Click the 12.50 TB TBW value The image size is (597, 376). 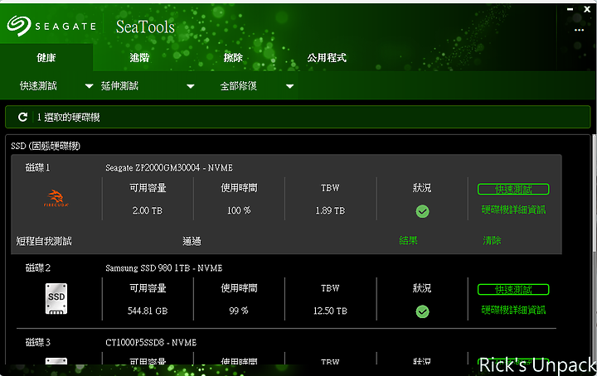(x=330, y=311)
